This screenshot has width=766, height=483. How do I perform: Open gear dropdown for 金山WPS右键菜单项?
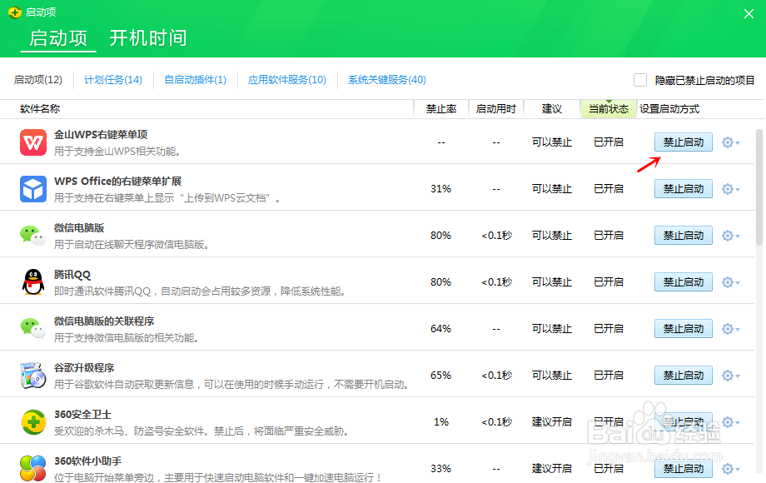tap(728, 142)
